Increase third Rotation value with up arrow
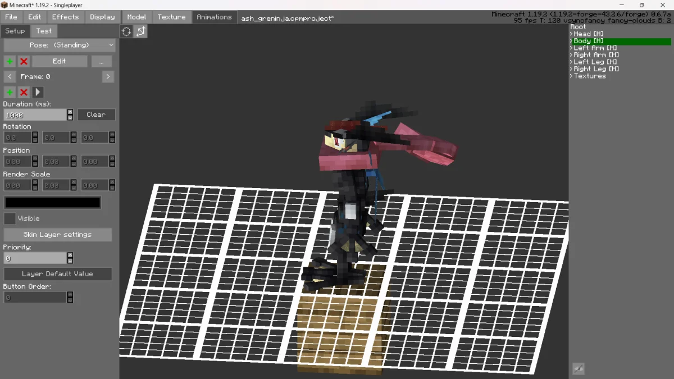 point(112,134)
